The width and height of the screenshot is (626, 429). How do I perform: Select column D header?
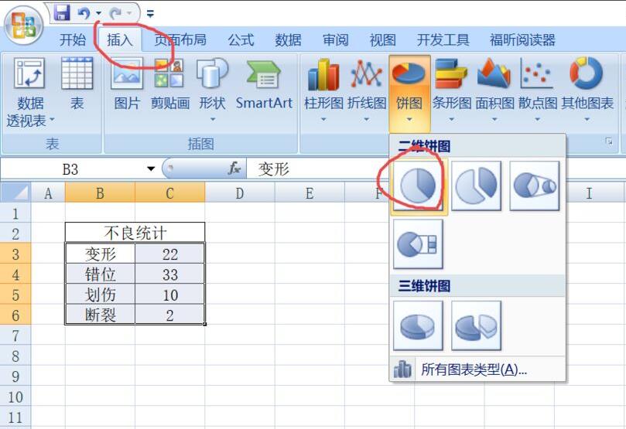(240, 193)
